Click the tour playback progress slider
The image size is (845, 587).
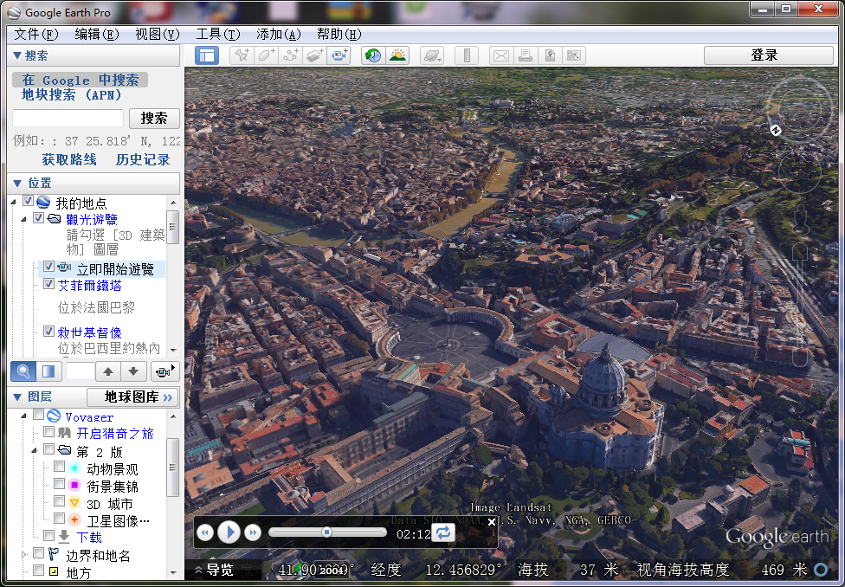pyautogui.click(x=327, y=532)
